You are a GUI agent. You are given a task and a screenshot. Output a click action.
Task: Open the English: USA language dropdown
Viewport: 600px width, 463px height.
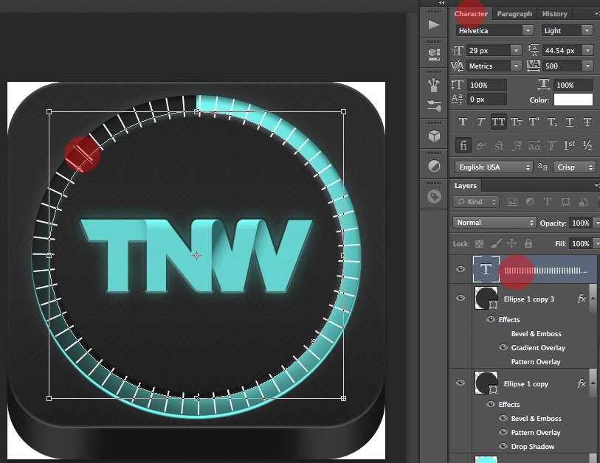(x=494, y=167)
